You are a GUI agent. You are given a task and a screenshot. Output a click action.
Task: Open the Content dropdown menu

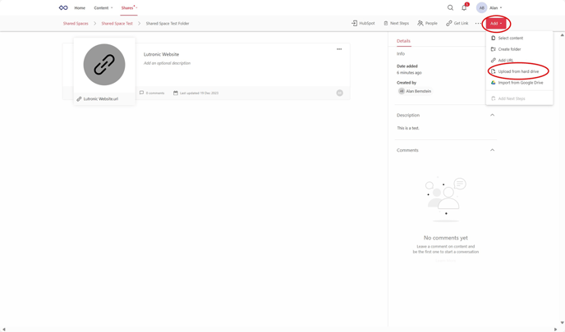pos(103,7)
